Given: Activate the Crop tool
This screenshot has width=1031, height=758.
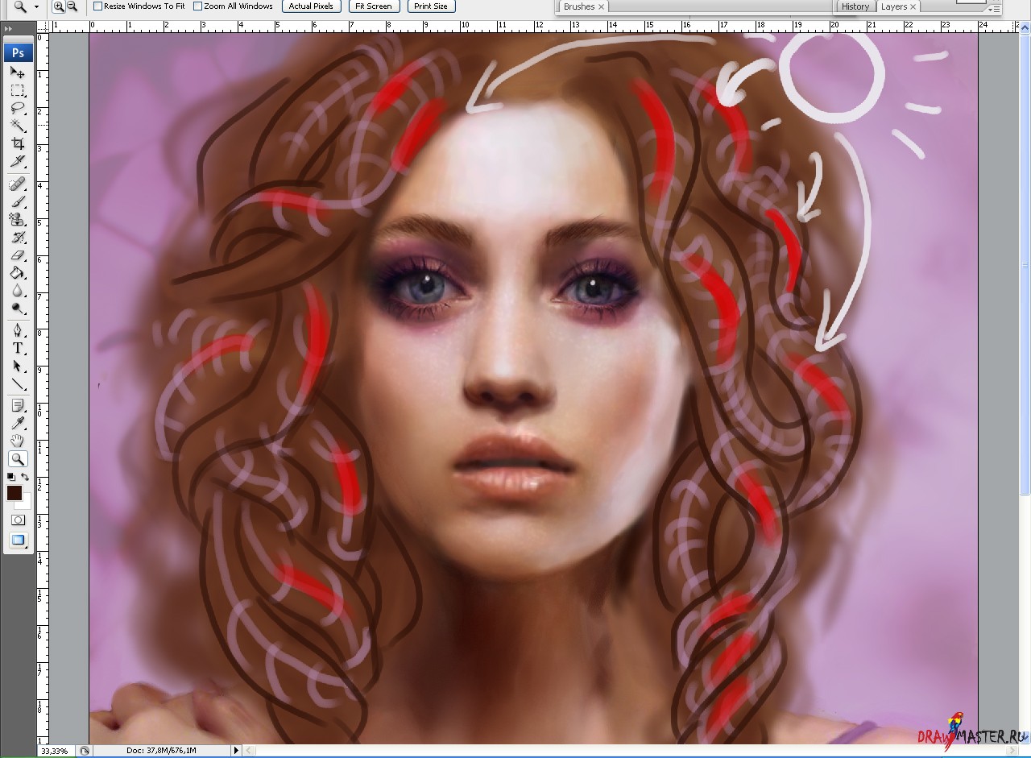Looking at the screenshot, I should (x=18, y=143).
